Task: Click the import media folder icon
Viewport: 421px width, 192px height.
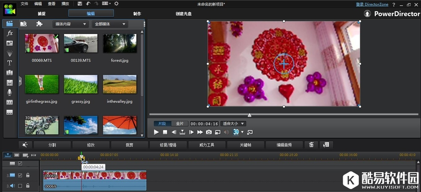Action: (24, 24)
